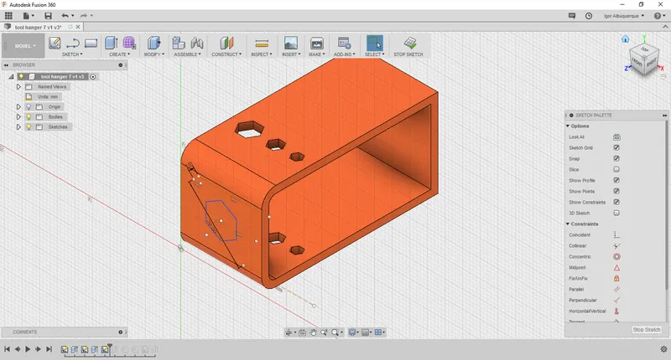Select the tool hanger 7 v1 v3 document tab
This screenshot has width=671, height=360.
click(38, 27)
